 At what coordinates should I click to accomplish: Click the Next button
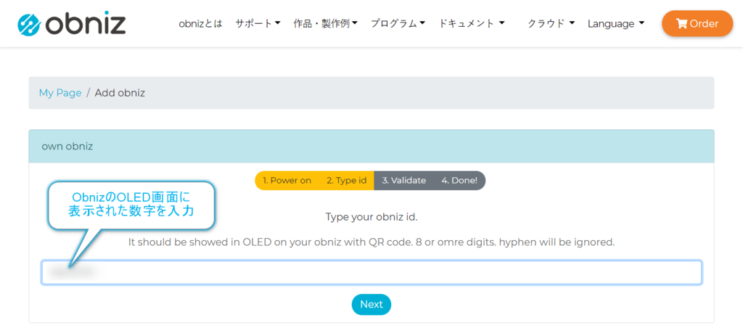pos(371,304)
